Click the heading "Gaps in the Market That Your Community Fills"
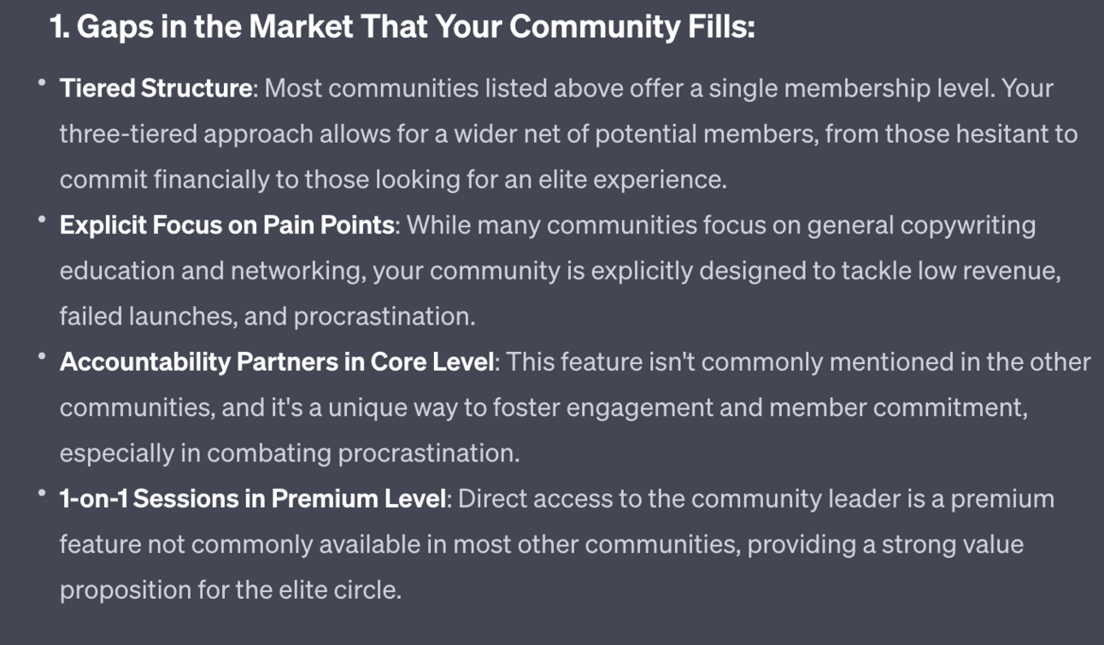 click(402, 27)
